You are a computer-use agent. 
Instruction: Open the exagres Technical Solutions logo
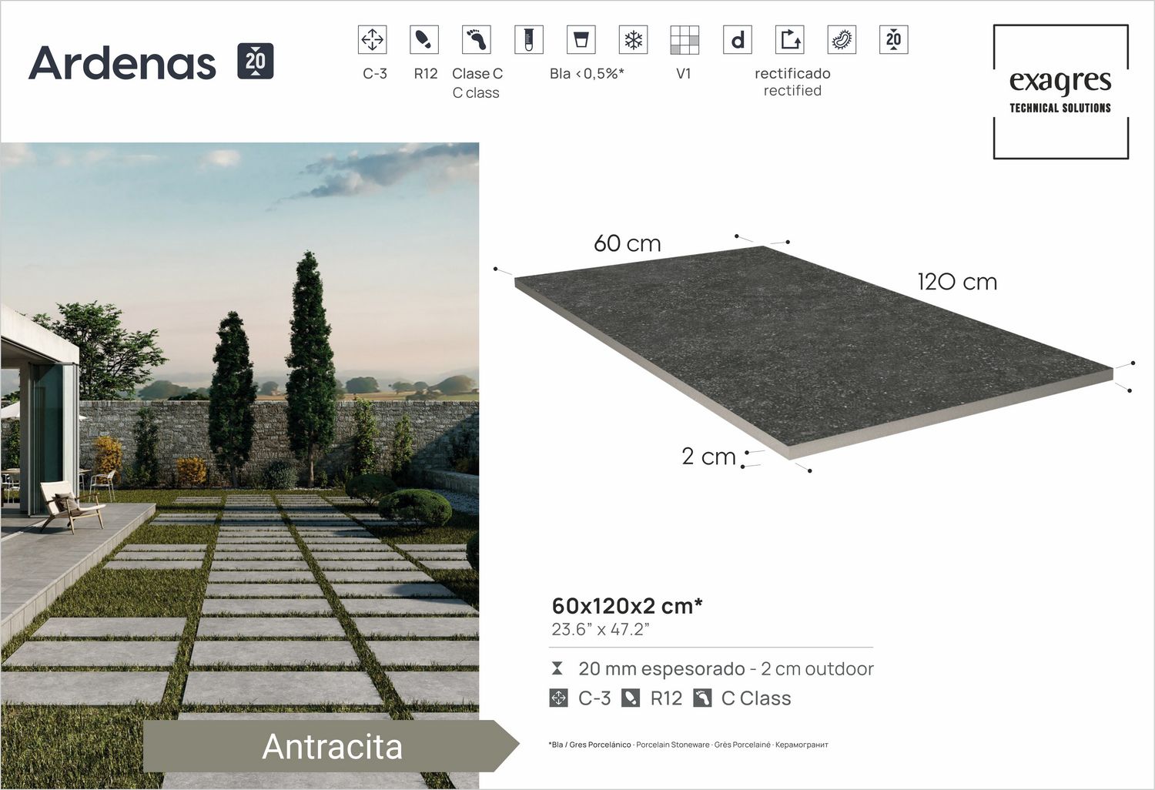(x=1060, y=89)
